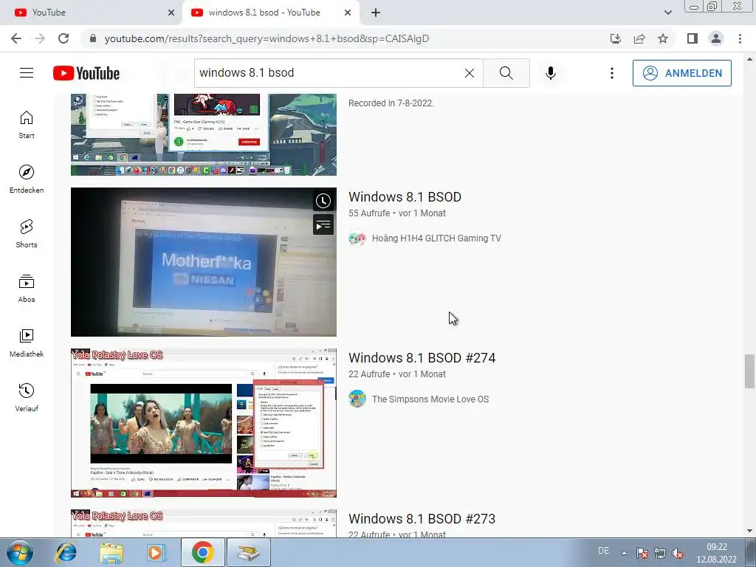This screenshot has width=756, height=567.
Task: Click '55 Aufrufe • vor 1 Monat' text
Action: [396, 213]
